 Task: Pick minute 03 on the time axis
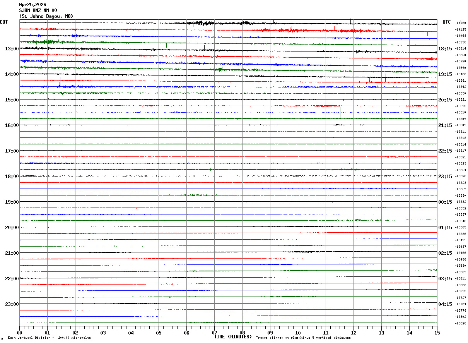click(x=103, y=333)
